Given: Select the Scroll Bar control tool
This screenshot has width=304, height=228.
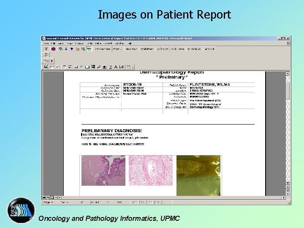Looking at the screenshot, I should 110,67.
